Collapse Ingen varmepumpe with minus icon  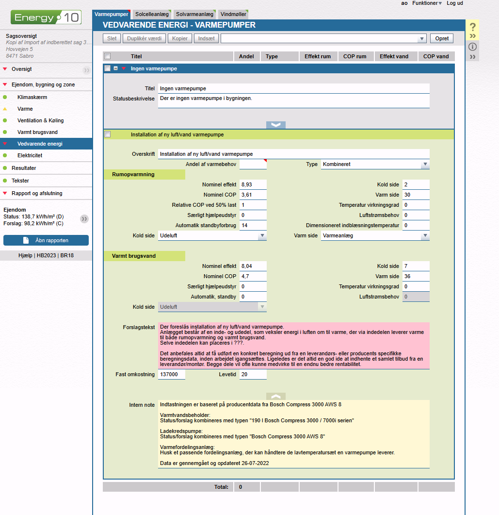tap(116, 68)
